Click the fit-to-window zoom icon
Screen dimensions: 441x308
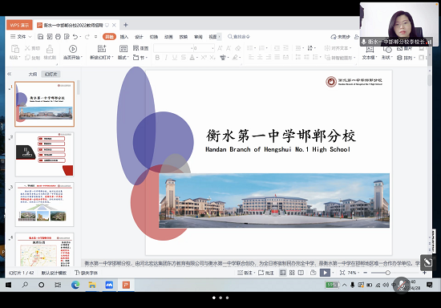[342, 273]
